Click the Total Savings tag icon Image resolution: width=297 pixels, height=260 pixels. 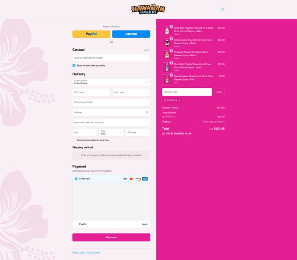coord(163,133)
